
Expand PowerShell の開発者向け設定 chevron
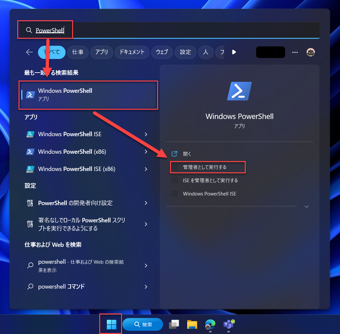pos(146,203)
